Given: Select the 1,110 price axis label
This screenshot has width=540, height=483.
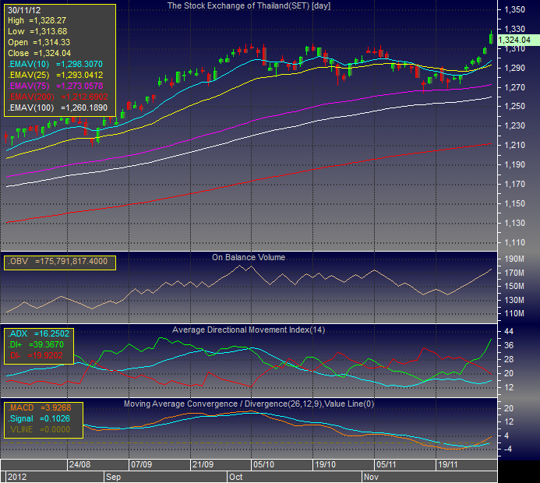Looking at the screenshot, I should tap(514, 243).
